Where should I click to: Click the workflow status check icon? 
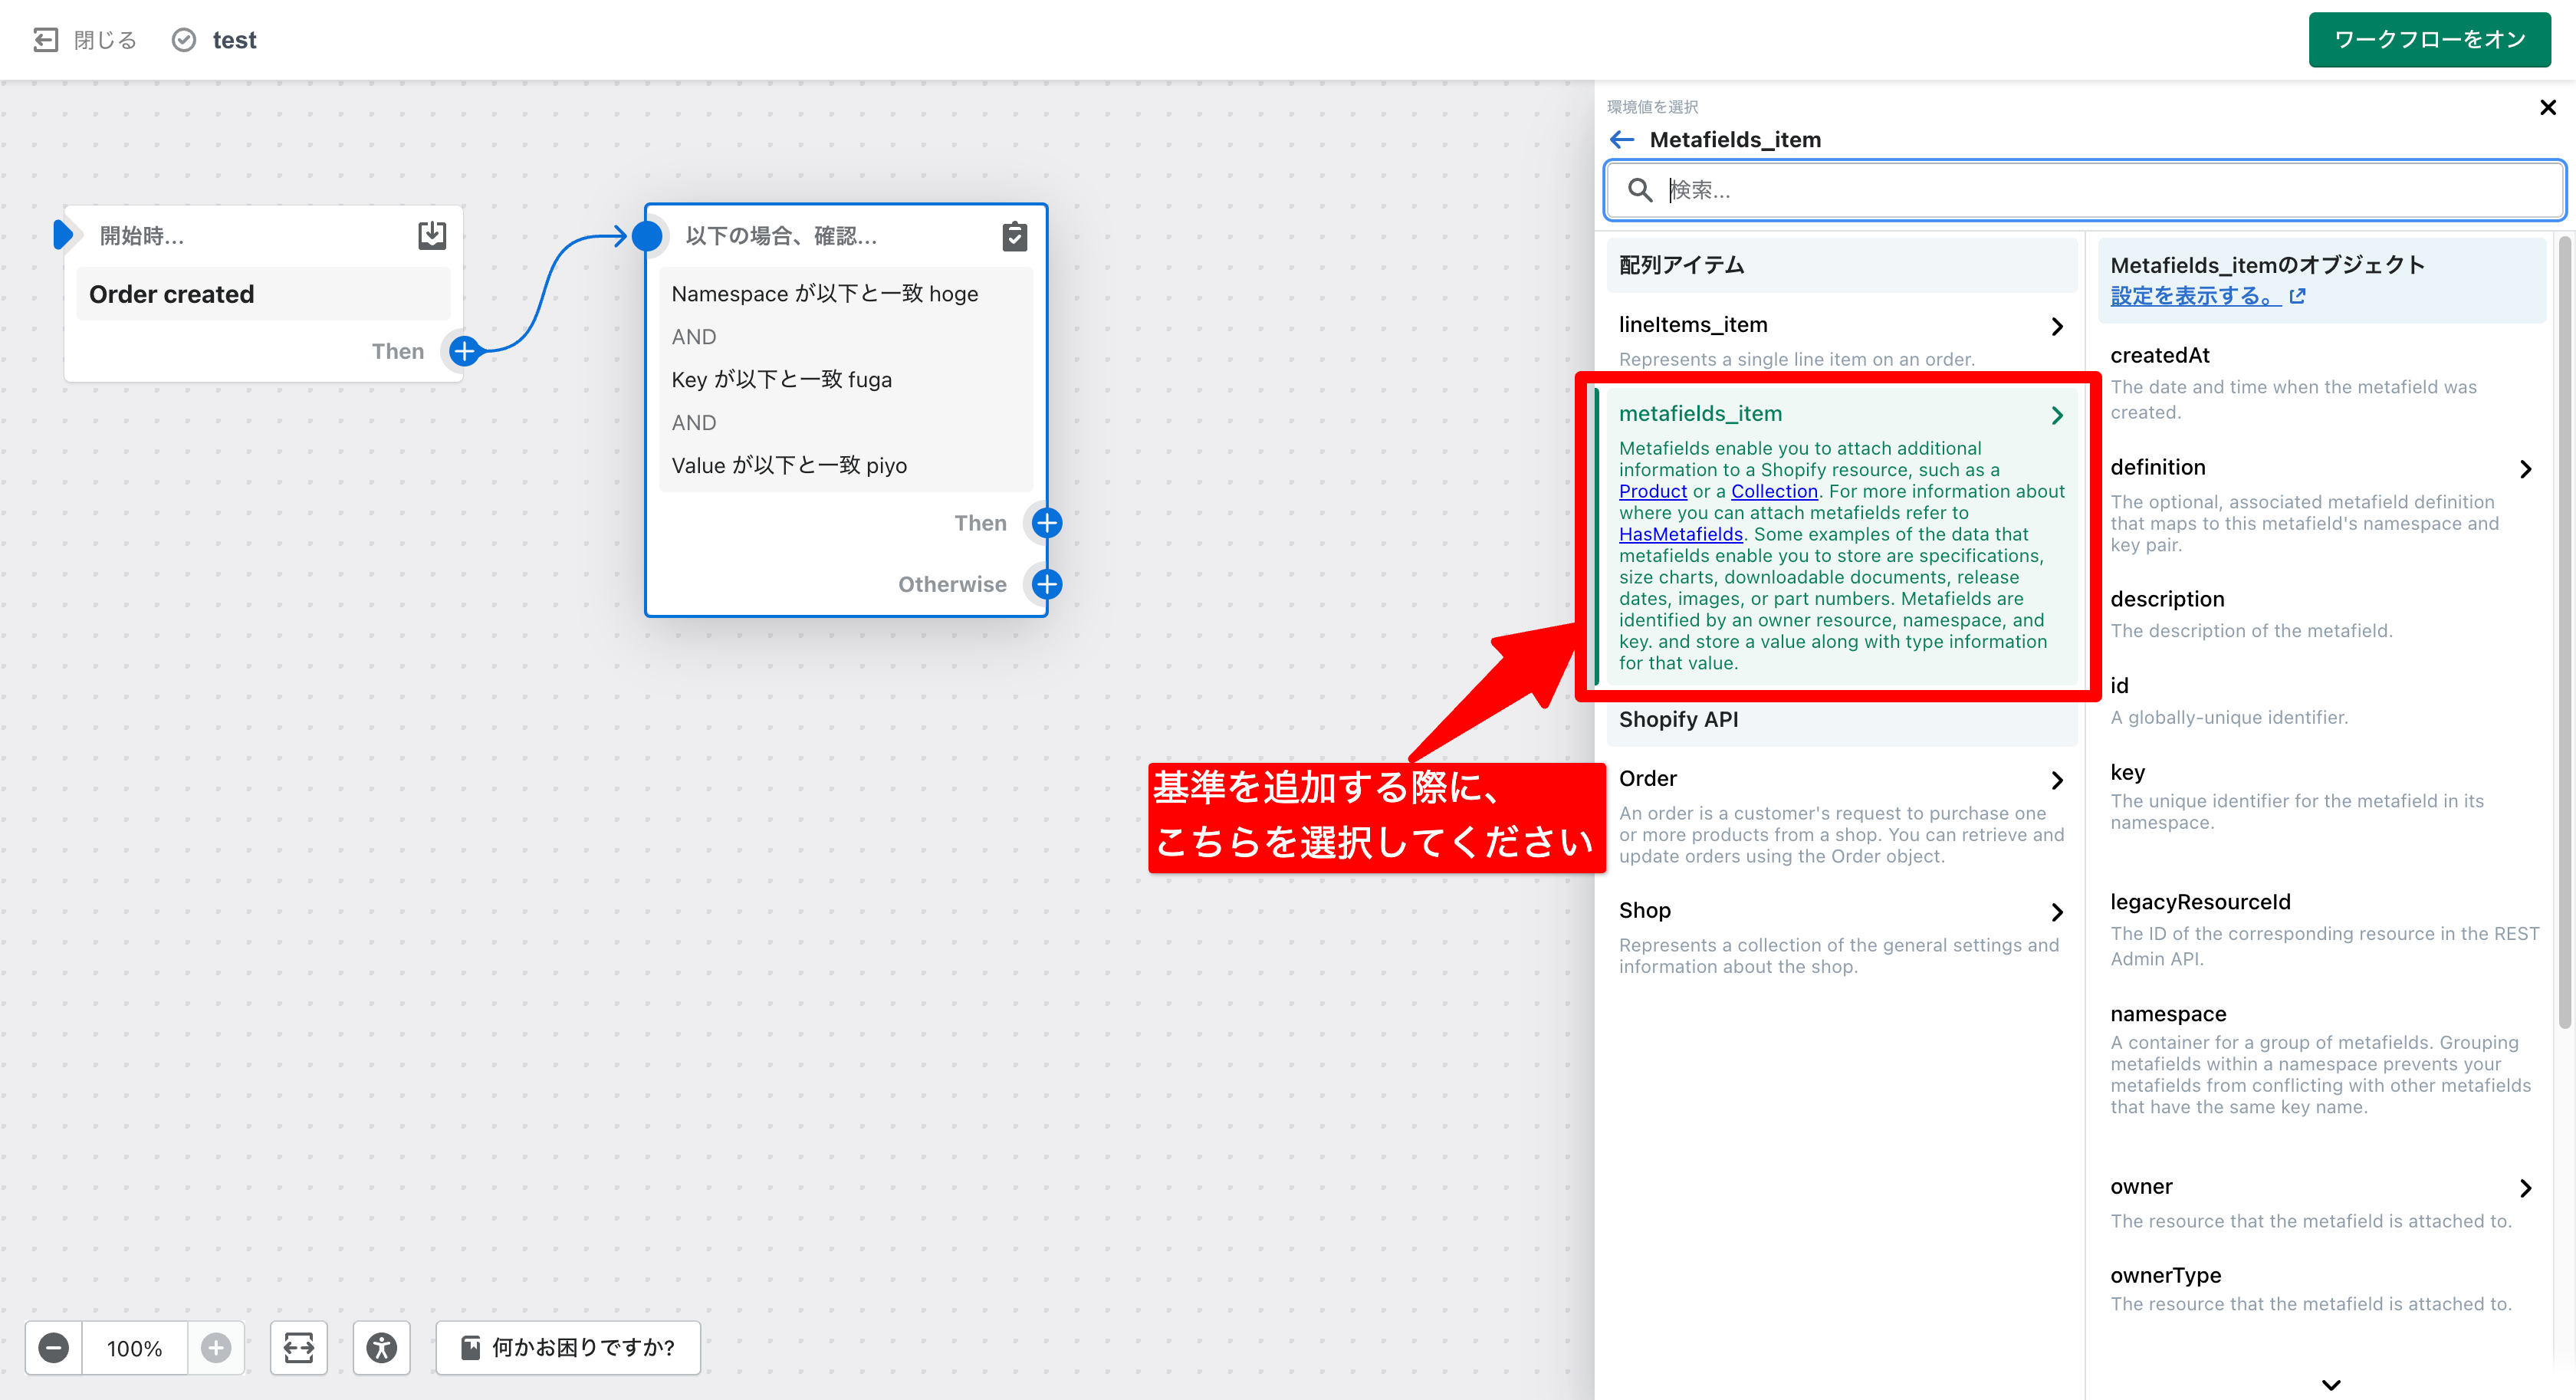[184, 40]
